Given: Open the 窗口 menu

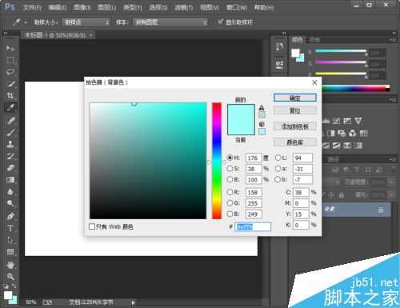Looking at the screenshot, I should click(x=236, y=8).
